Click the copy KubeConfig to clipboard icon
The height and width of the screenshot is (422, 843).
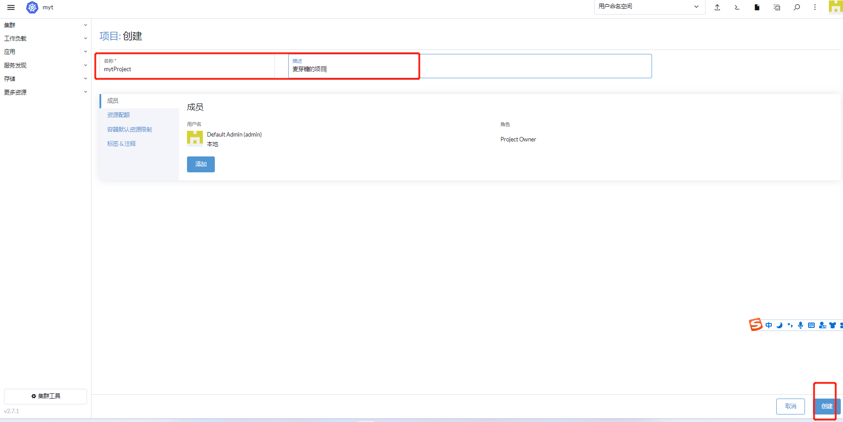[777, 8]
